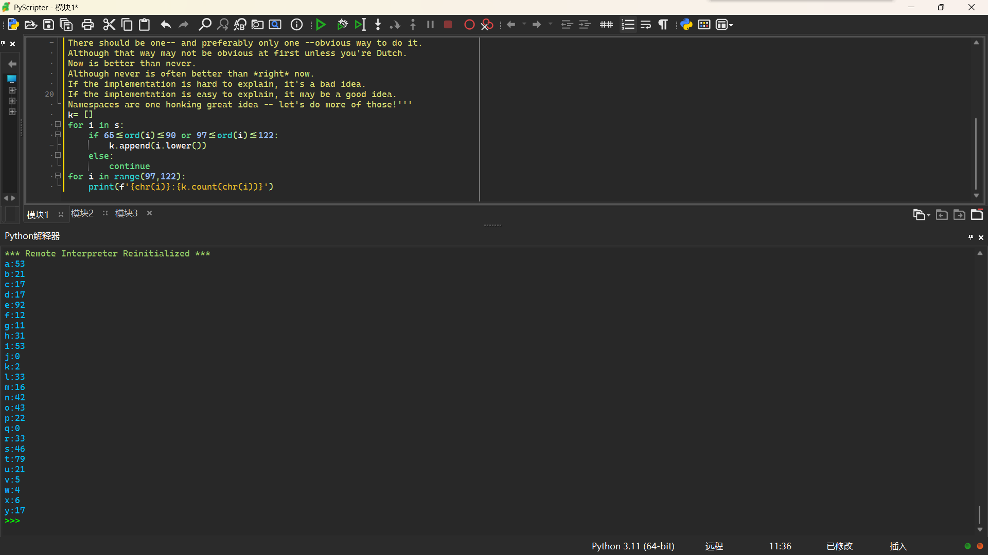Open the layouts dropdown arrow

pyautogui.click(x=731, y=25)
